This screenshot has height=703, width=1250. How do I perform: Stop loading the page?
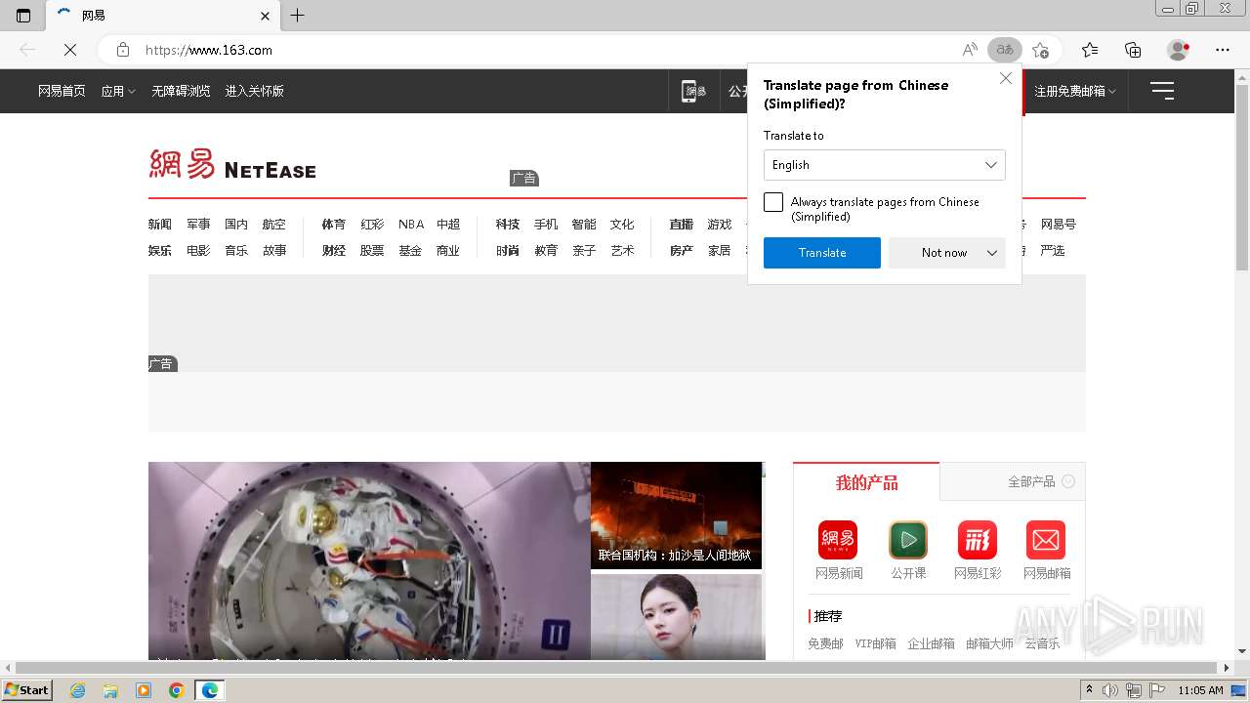(70, 50)
